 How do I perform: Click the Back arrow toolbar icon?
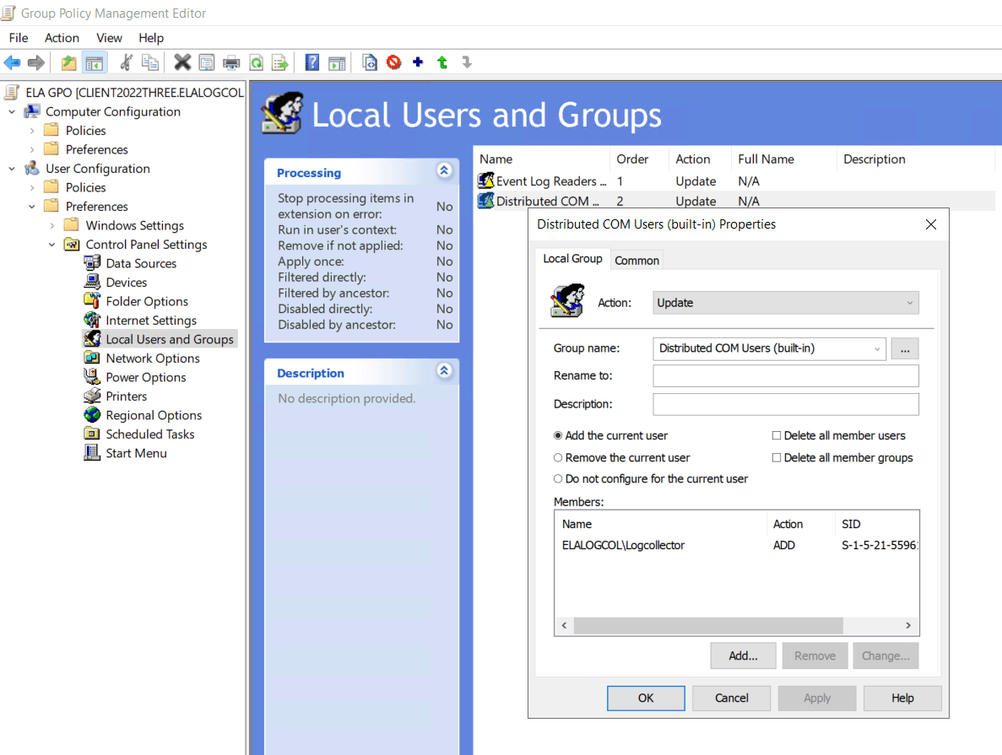pos(12,62)
